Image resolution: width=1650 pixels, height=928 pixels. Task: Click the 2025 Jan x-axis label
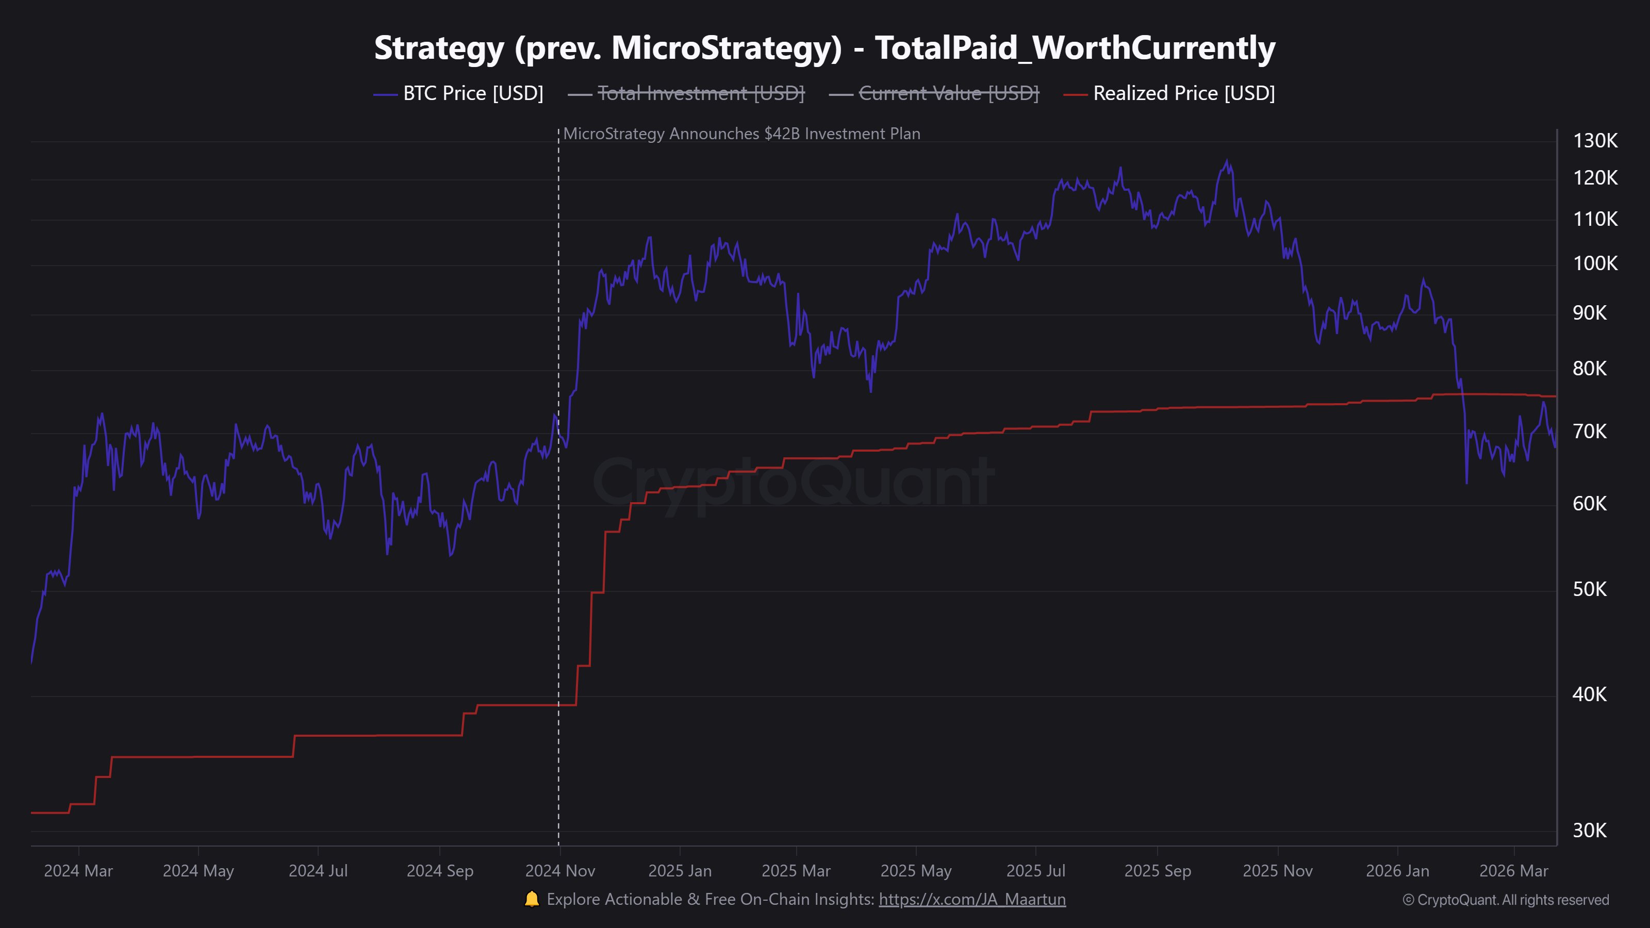coord(680,871)
